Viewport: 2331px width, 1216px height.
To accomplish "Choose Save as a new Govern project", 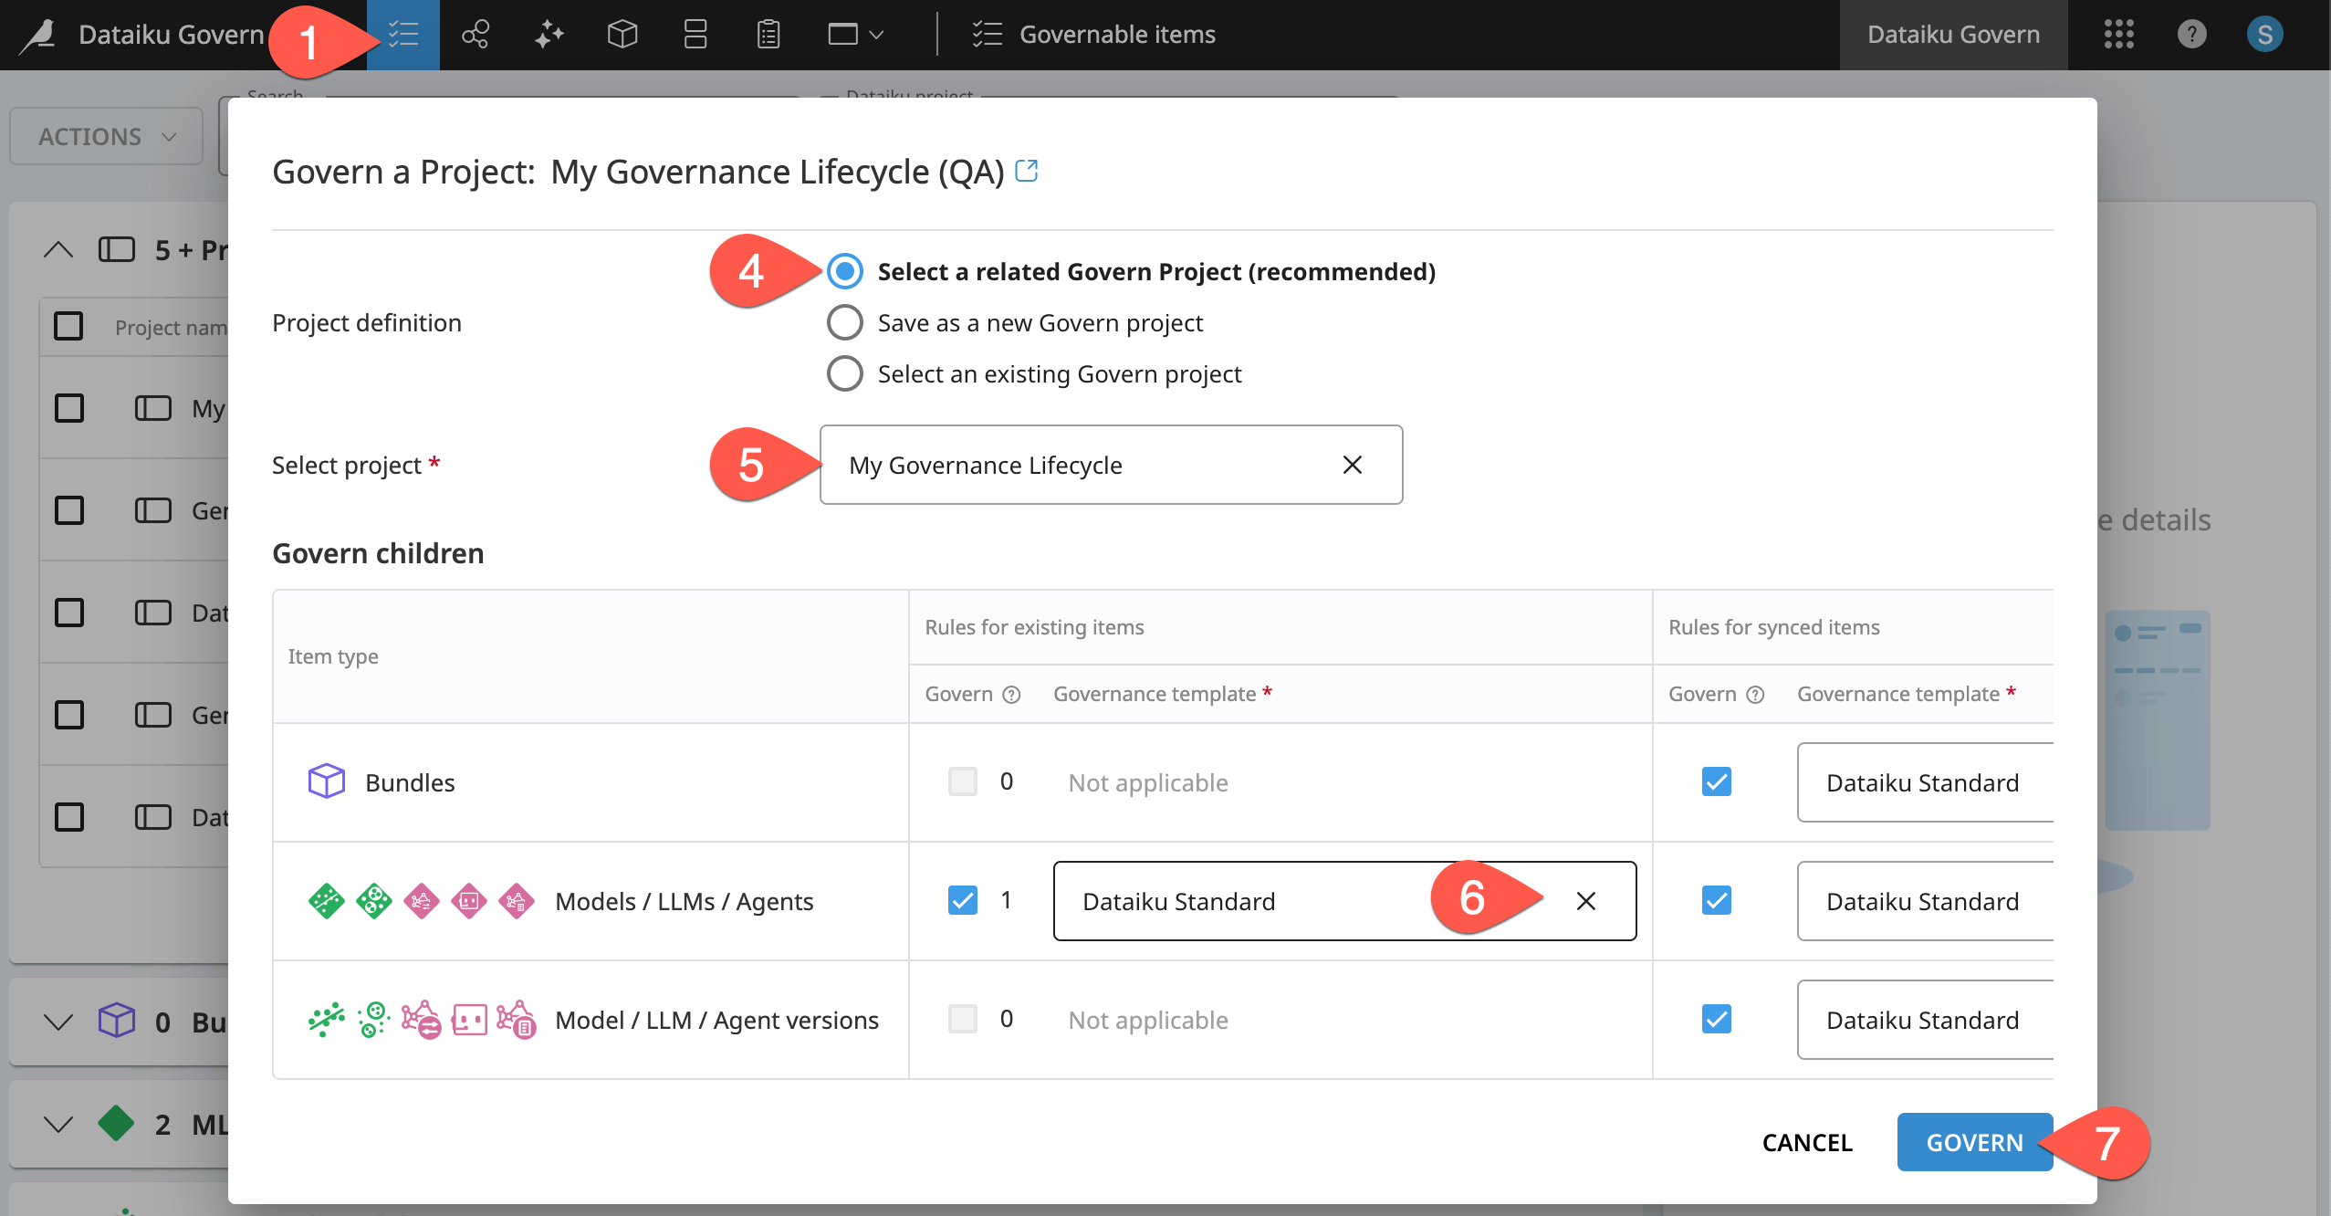I will click(844, 322).
